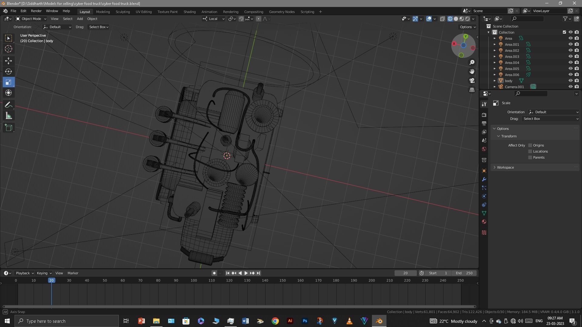Select the Scale tool in toolbar

coord(8,82)
